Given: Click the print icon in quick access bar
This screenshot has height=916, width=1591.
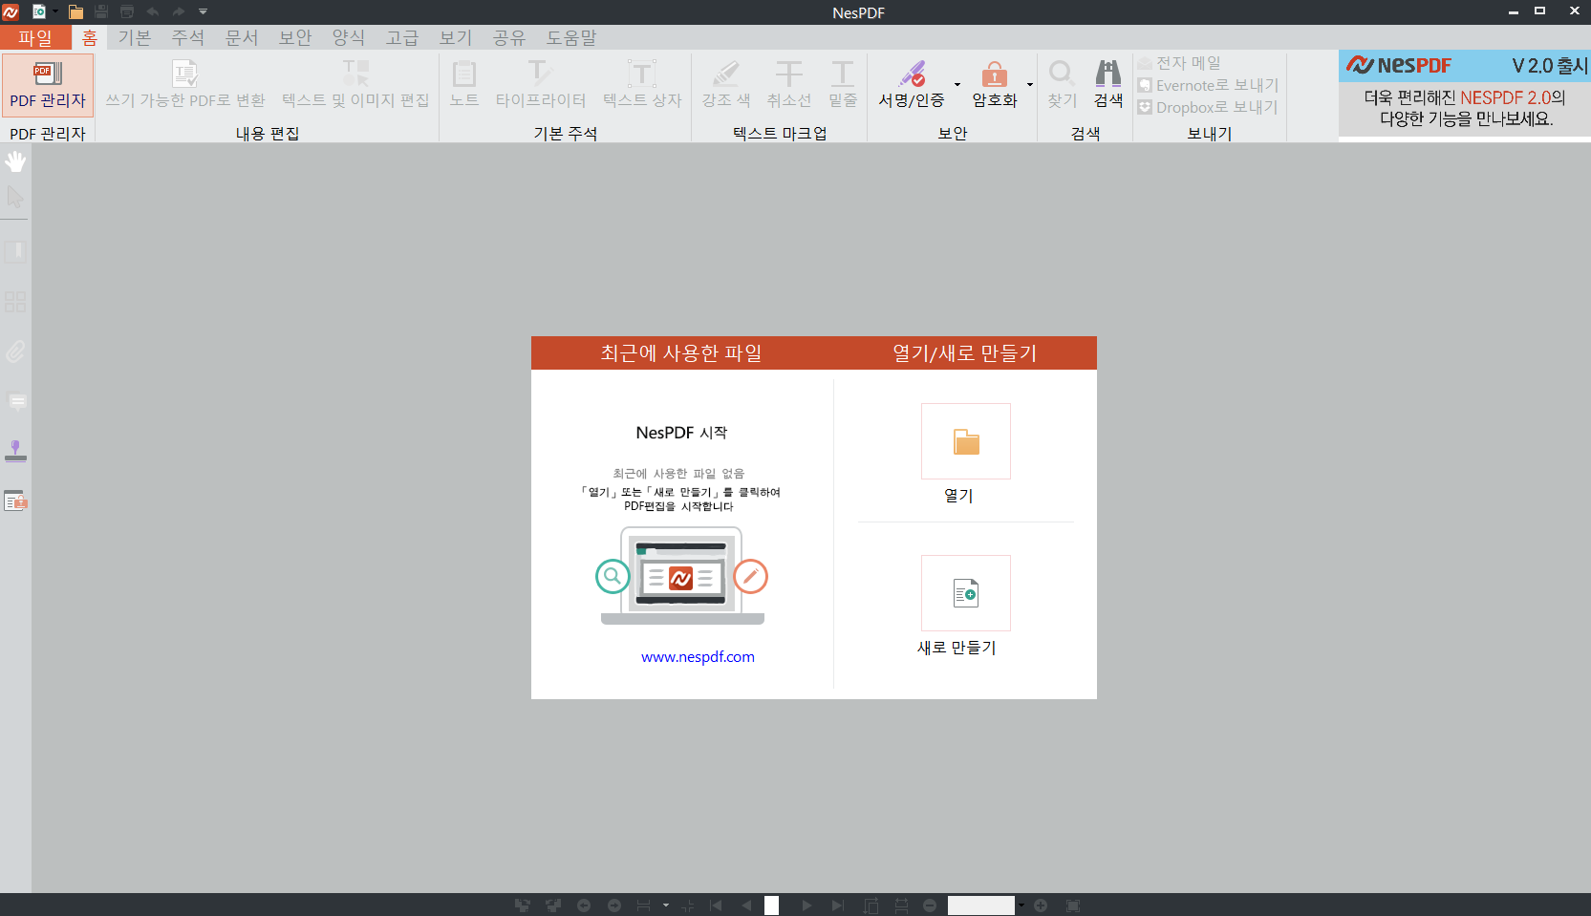Looking at the screenshot, I should (127, 11).
